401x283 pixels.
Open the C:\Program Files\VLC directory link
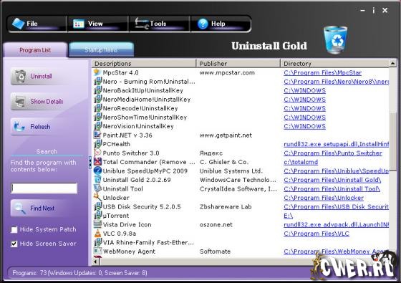(317, 234)
